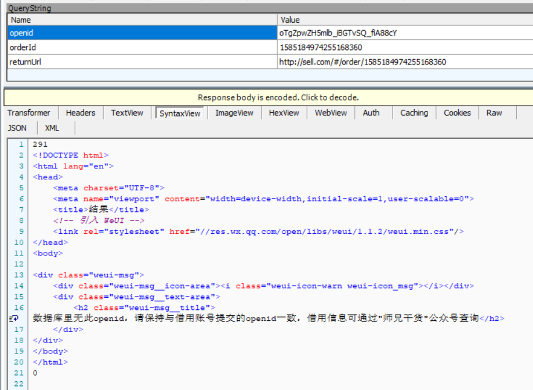The width and height of the screenshot is (533, 390).
Task: Select the Raw response tab
Action: (494, 113)
